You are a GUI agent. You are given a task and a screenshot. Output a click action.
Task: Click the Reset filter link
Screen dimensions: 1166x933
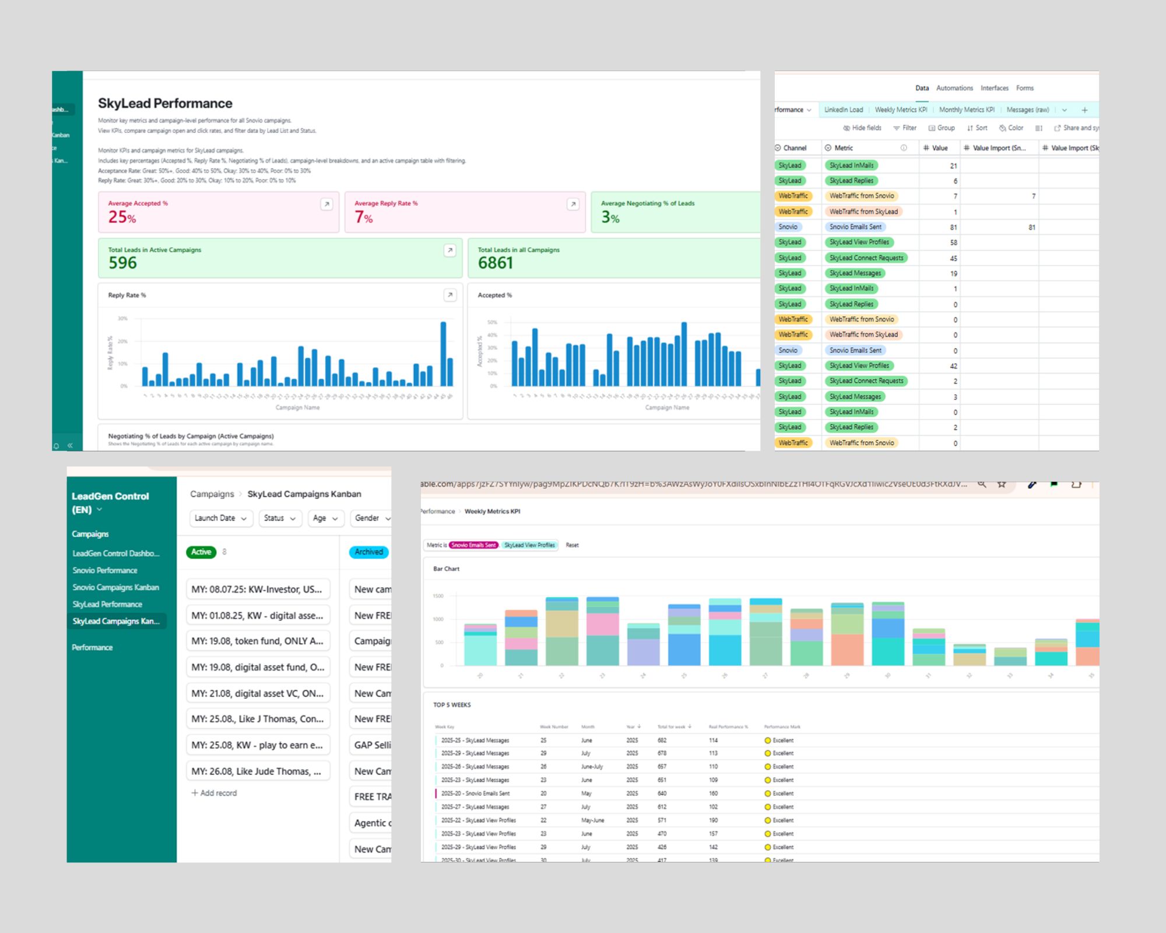coord(572,545)
